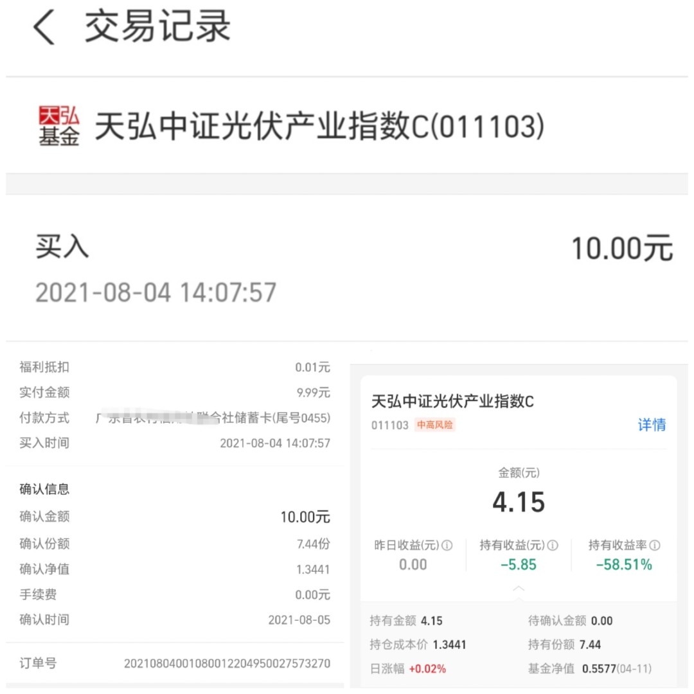Go back using the arrow beside 交易记录
Viewport: 694px width, 694px height.
(x=44, y=28)
